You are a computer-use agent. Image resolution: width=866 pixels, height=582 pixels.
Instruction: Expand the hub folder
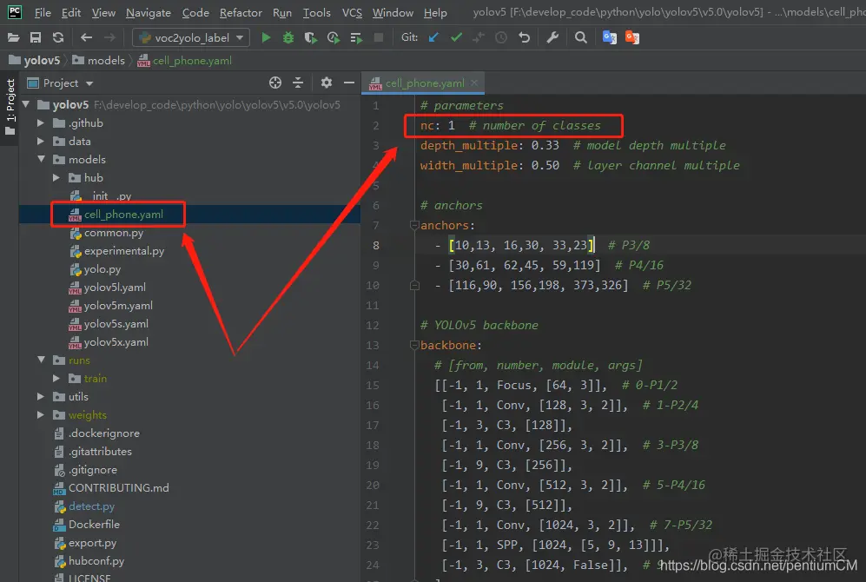pos(56,177)
